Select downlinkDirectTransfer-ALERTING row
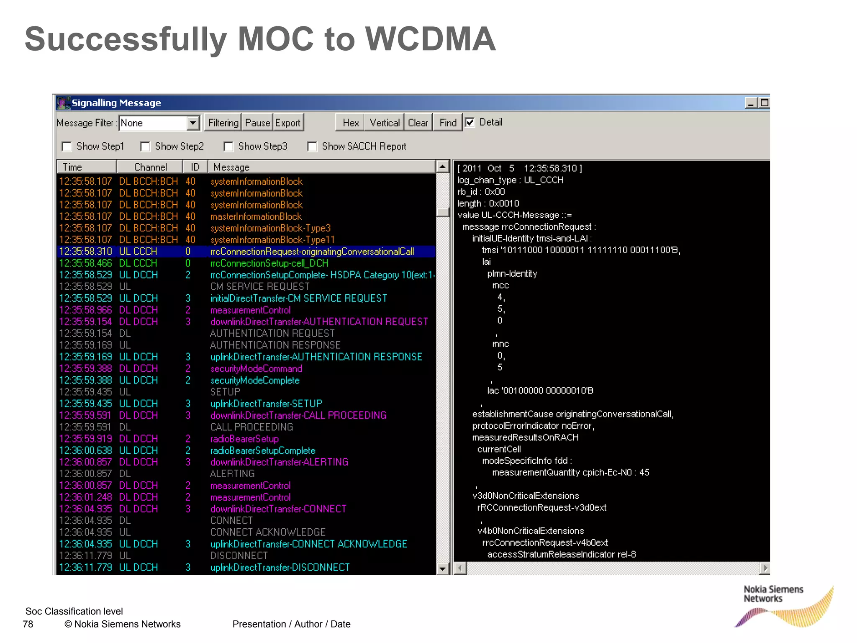This screenshot has width=857, height=643. (246, 462)
